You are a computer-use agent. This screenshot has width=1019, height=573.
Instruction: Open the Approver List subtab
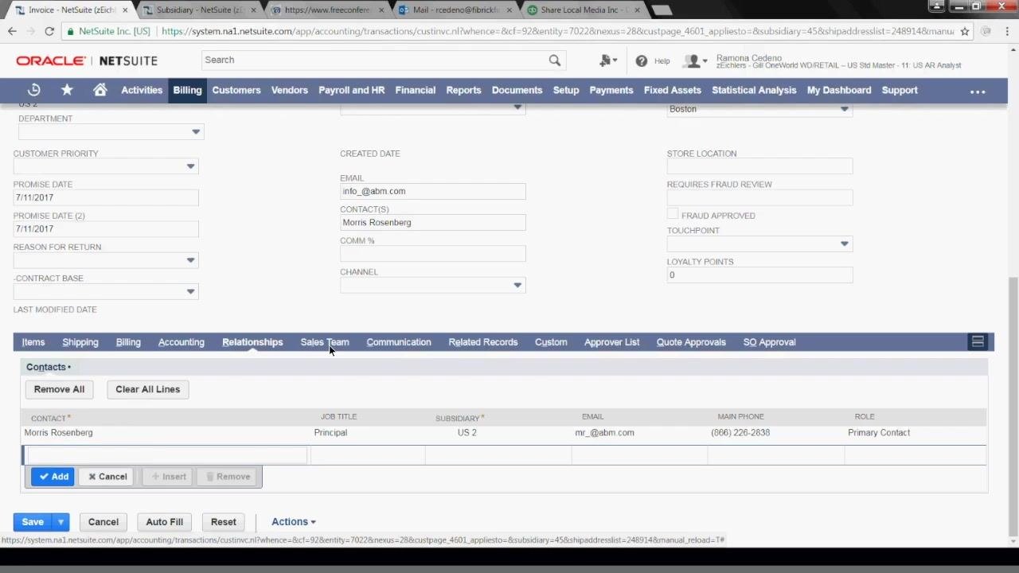[611, 342]
